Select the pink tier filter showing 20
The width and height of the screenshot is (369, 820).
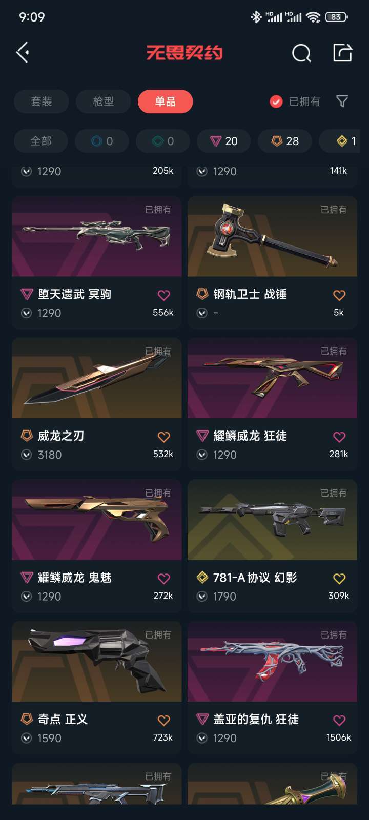[224, 141]
